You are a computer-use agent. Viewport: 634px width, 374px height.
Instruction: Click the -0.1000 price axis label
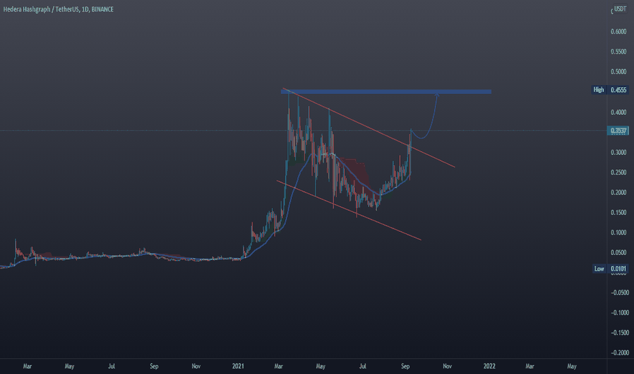620,313
